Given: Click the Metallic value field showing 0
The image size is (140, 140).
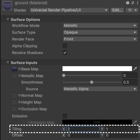Looking at the screenshot, I should (x=130, y=75).
